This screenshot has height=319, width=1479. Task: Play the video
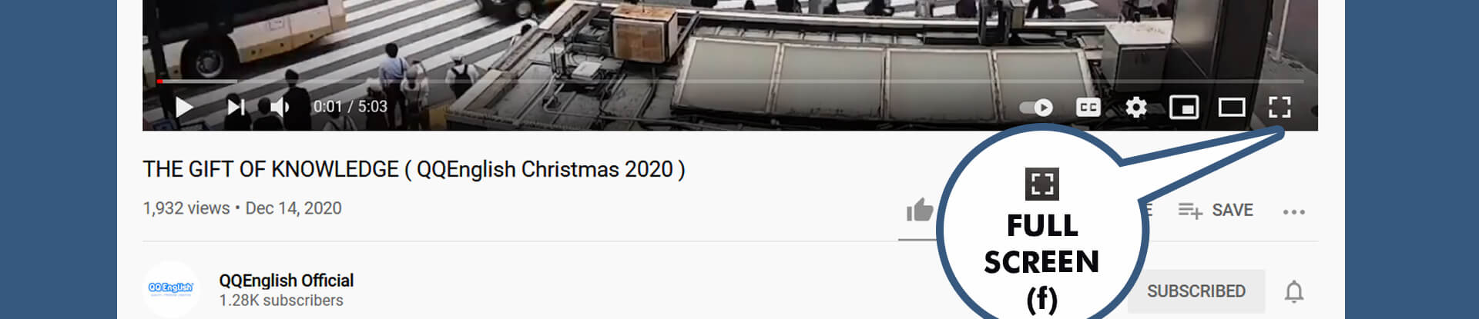coord(184,107)
